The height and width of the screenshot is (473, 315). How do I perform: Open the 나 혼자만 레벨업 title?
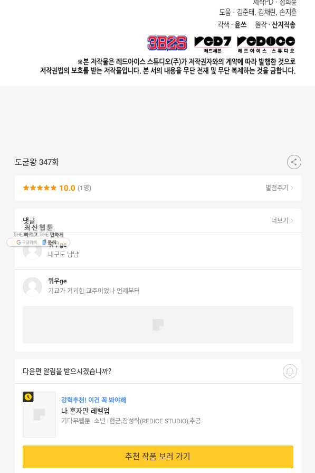pos(85,411)
